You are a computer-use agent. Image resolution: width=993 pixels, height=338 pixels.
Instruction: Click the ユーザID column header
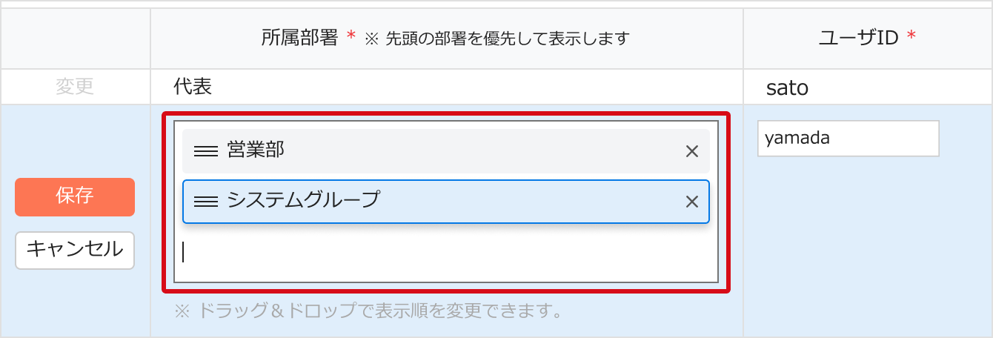click(x=858, y=38)
